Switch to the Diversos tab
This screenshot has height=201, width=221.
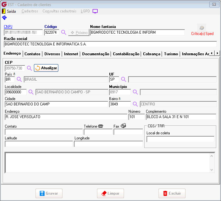point(52,54)
